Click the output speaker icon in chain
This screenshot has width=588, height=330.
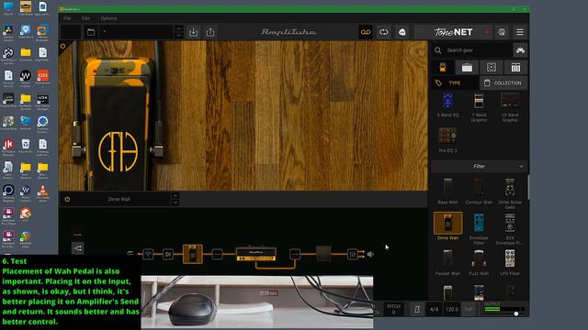[370, 255]
